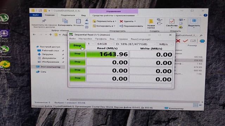The width and height of the screenshot is (225, 126).
Task: Open the MB/s unit dropdown
Action: coord(166,44)
